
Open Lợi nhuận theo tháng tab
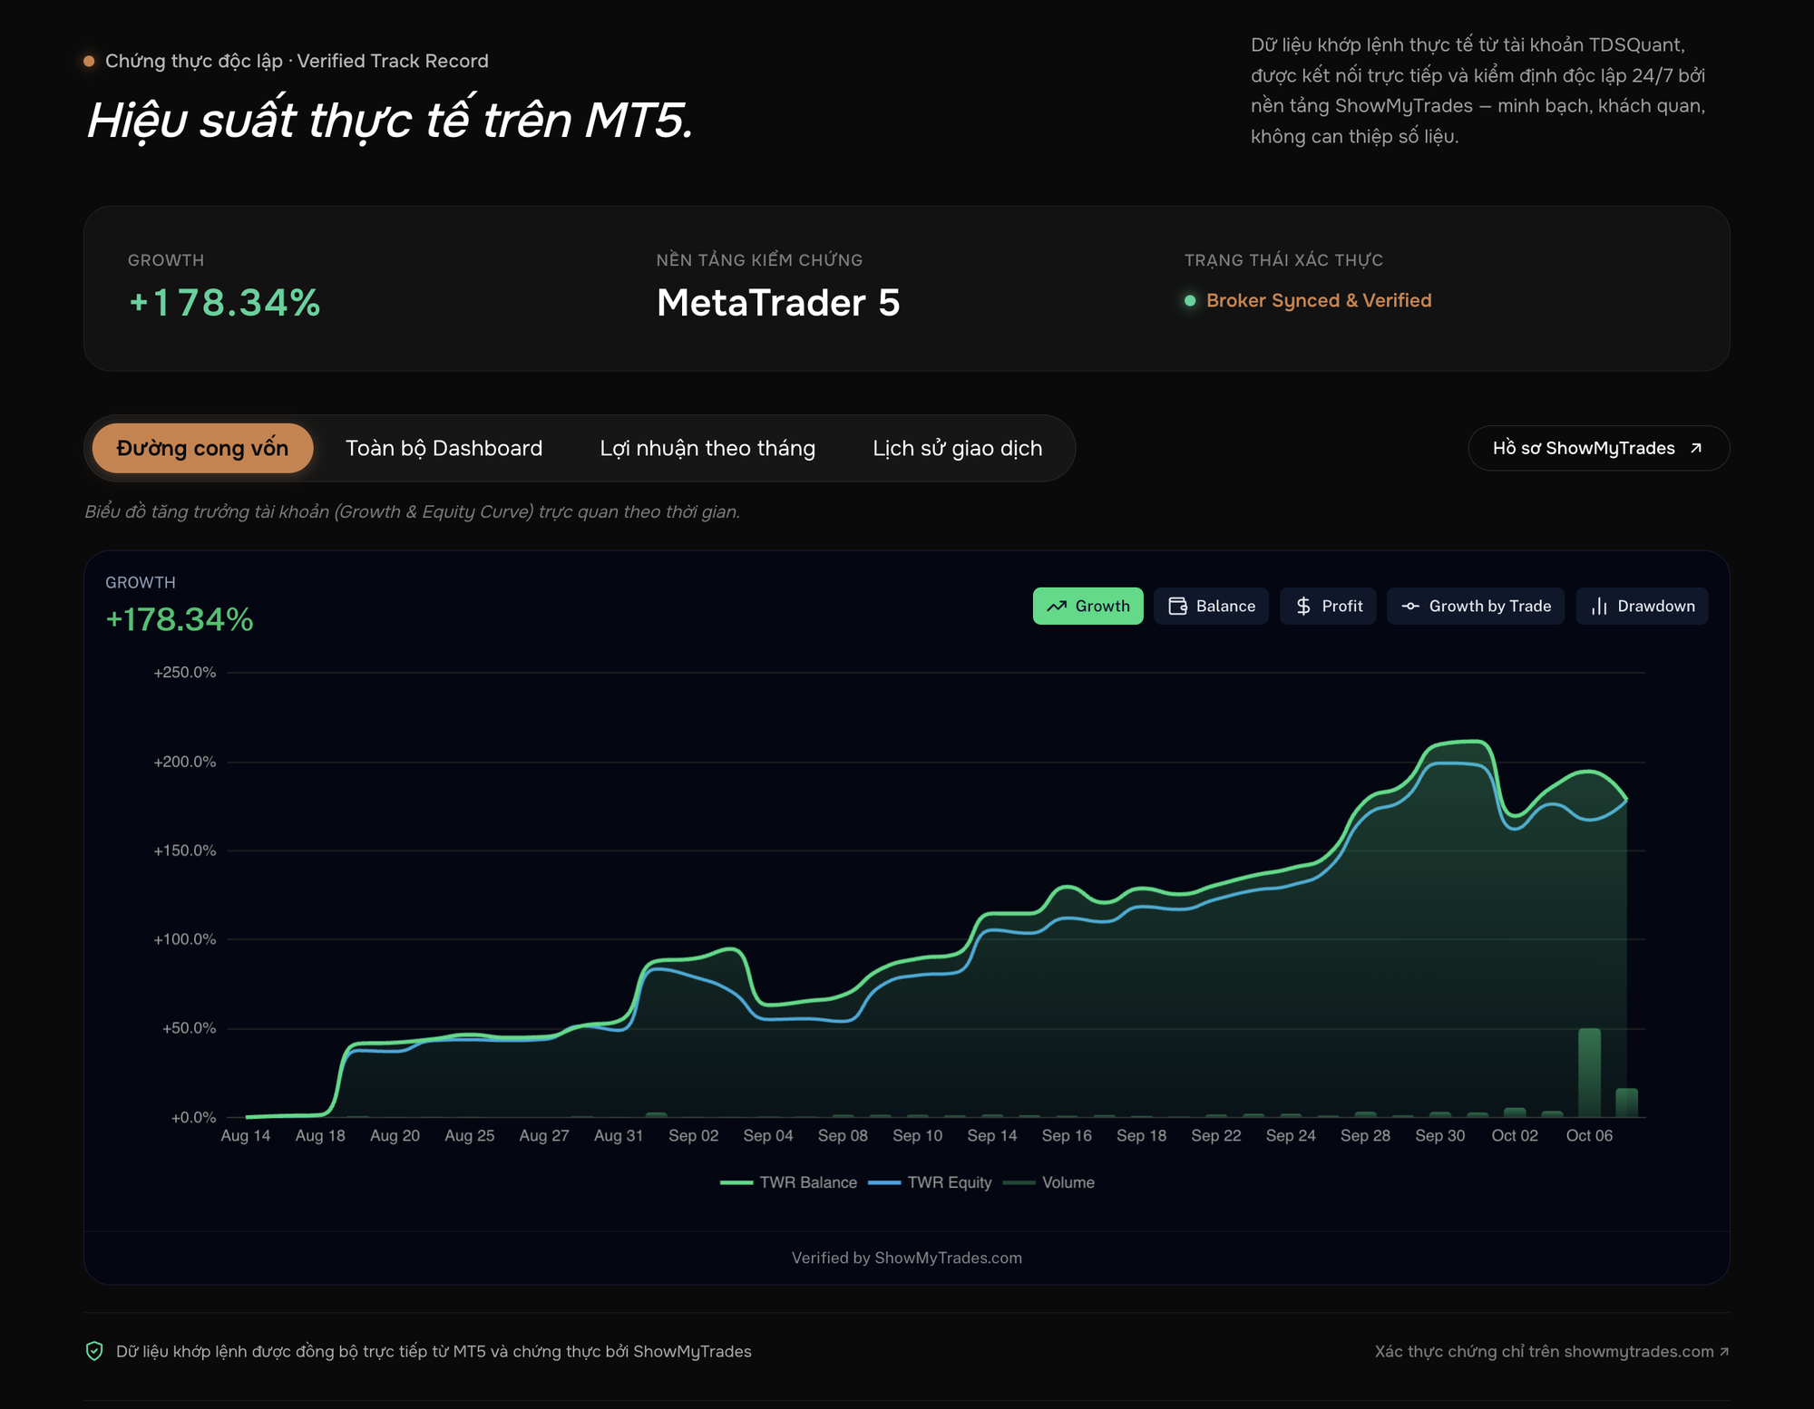[707, 448]
